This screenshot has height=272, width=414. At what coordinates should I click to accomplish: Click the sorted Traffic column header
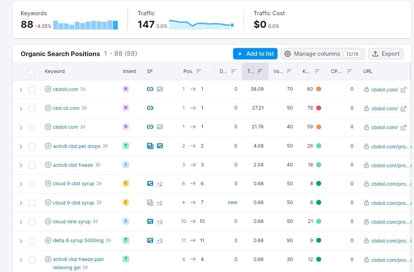tap(255, 71)
